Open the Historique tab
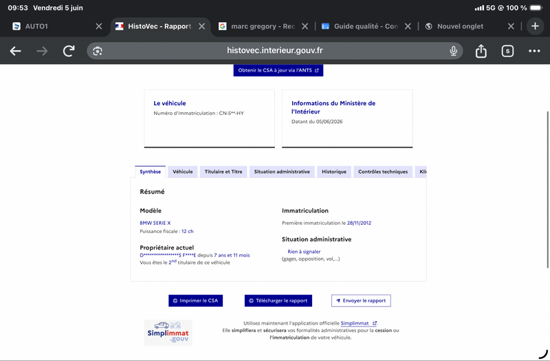The width and height of the screenshot is (550, 361). click(x=334, y=171)
